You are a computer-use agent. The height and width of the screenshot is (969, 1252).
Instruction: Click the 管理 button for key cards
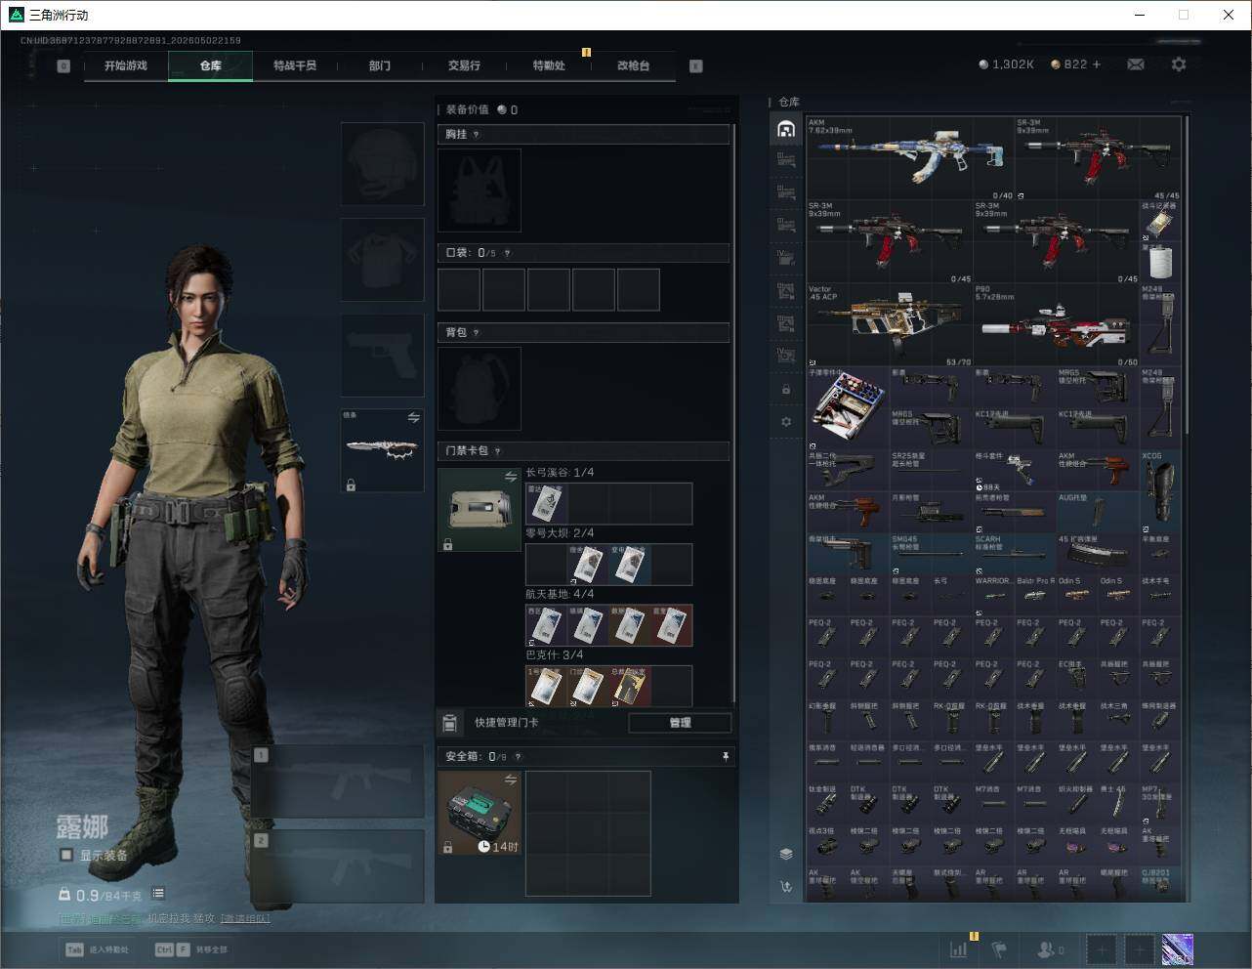[680, 723]
